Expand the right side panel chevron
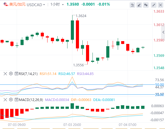 [163, 32]
